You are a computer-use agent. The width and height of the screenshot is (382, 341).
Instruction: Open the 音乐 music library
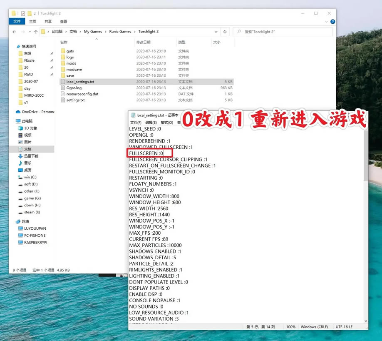[27, 163]
